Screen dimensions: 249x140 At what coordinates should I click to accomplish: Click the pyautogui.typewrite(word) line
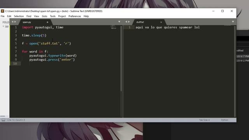53,56
